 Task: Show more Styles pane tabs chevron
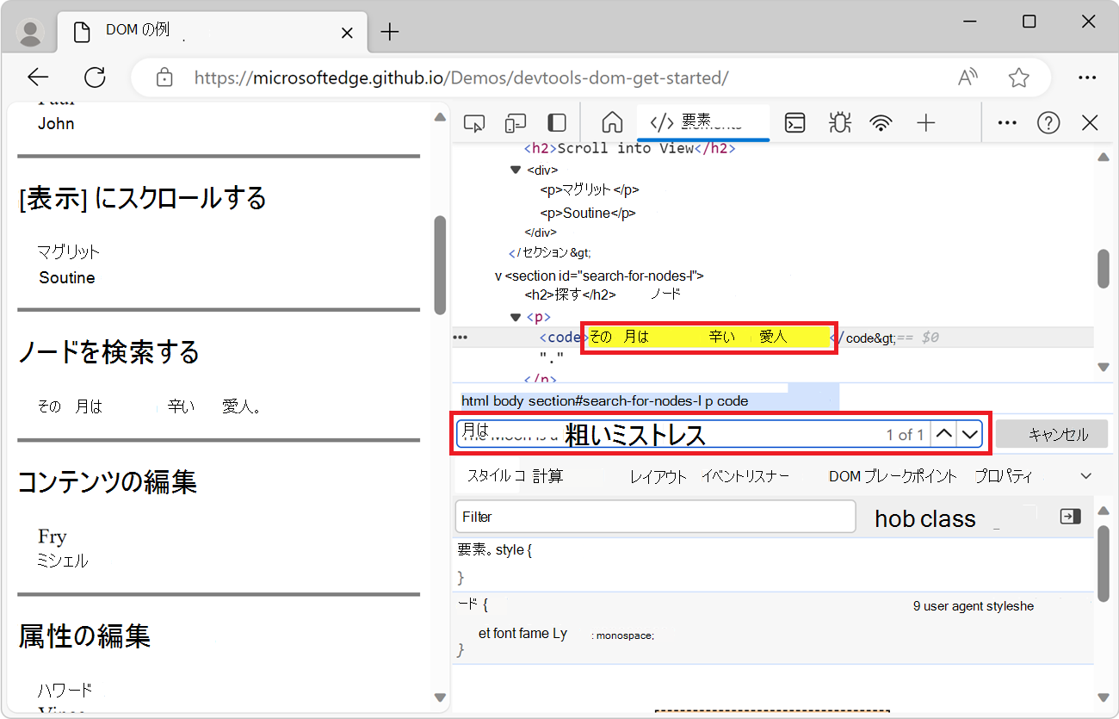coord(1085,476)
